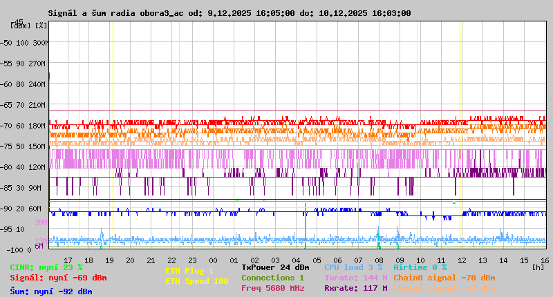Click hour label 09 on time axis

pyautogui.click(x=400, y=260)
